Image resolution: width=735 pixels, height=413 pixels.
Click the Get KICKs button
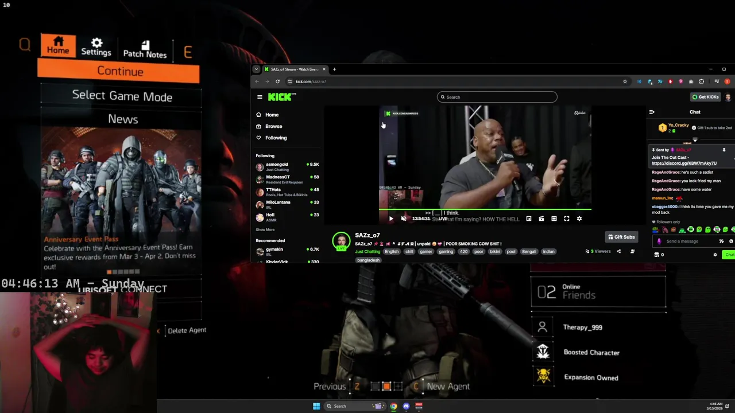click(x=705, y=97)
